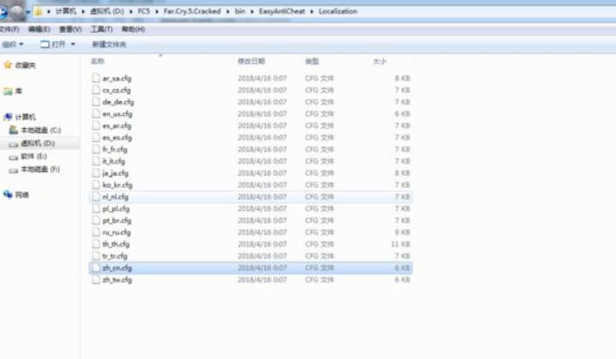Viewport: 616px width, 359px height.
Task: Expand arrow after Far.Cry.5.Cracked in address bar
Action: coord(228,11)
